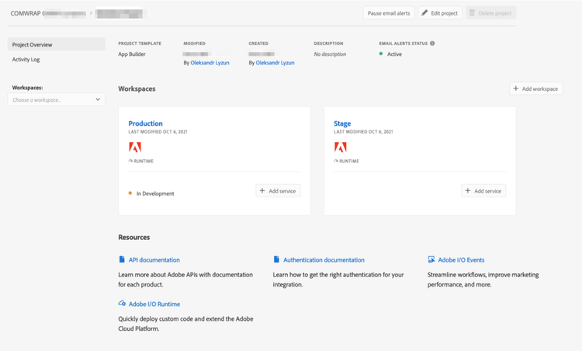Click the runtime icon in Stage card

click(336, 161)
